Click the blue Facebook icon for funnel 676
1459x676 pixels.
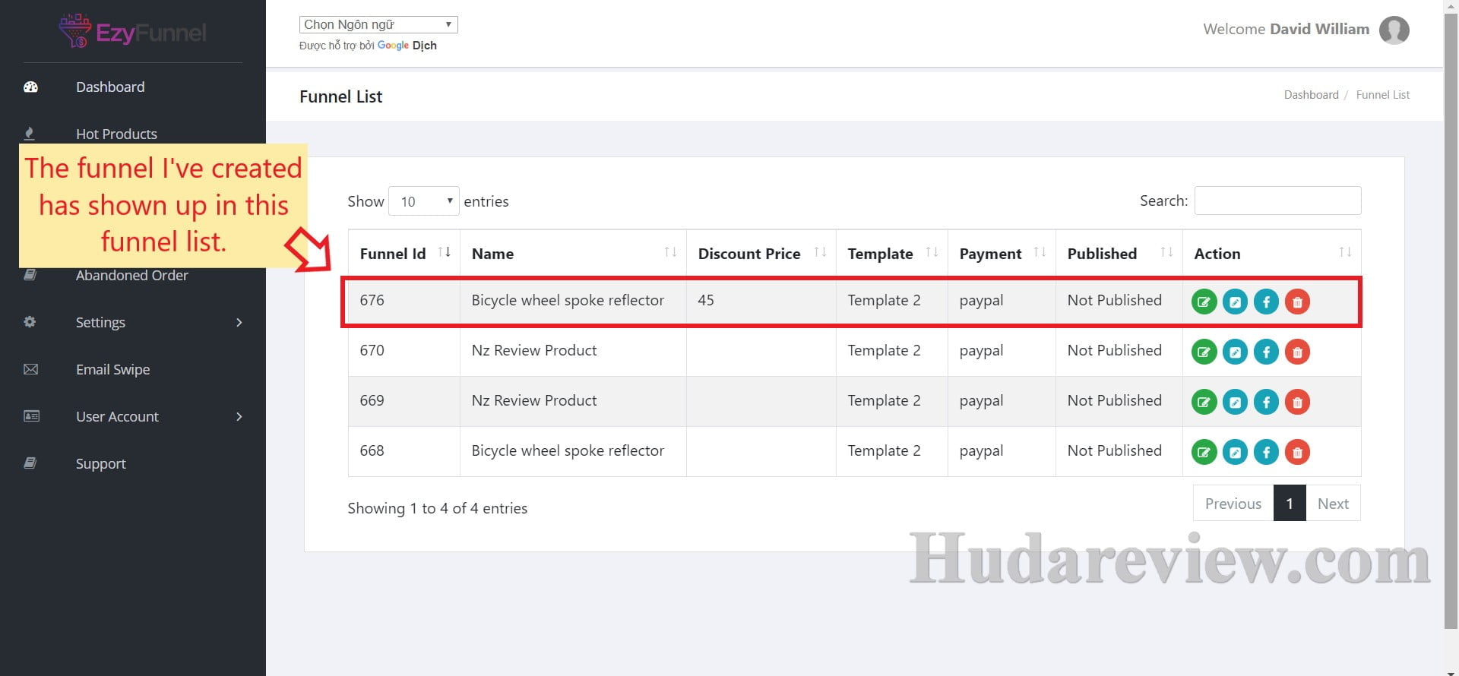coord(1266,302)
